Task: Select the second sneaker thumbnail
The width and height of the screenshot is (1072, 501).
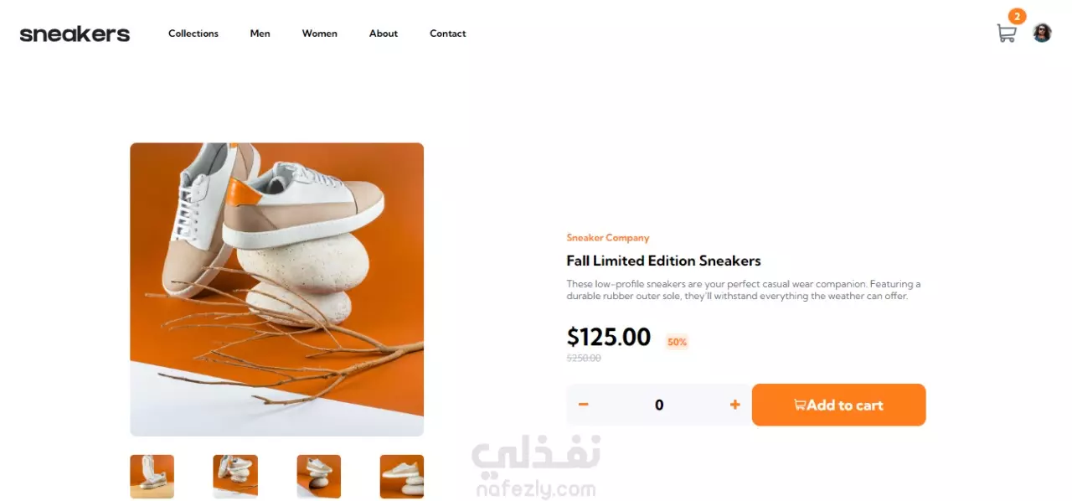Action: 235,477
